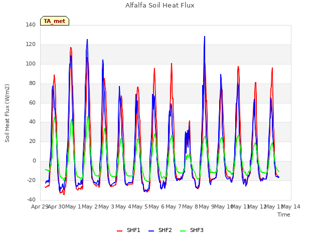This screenshot has width=321, height=240.
Task: Click the x-axis label May 1
Action: pyautogui.click(x=73, y=206)
